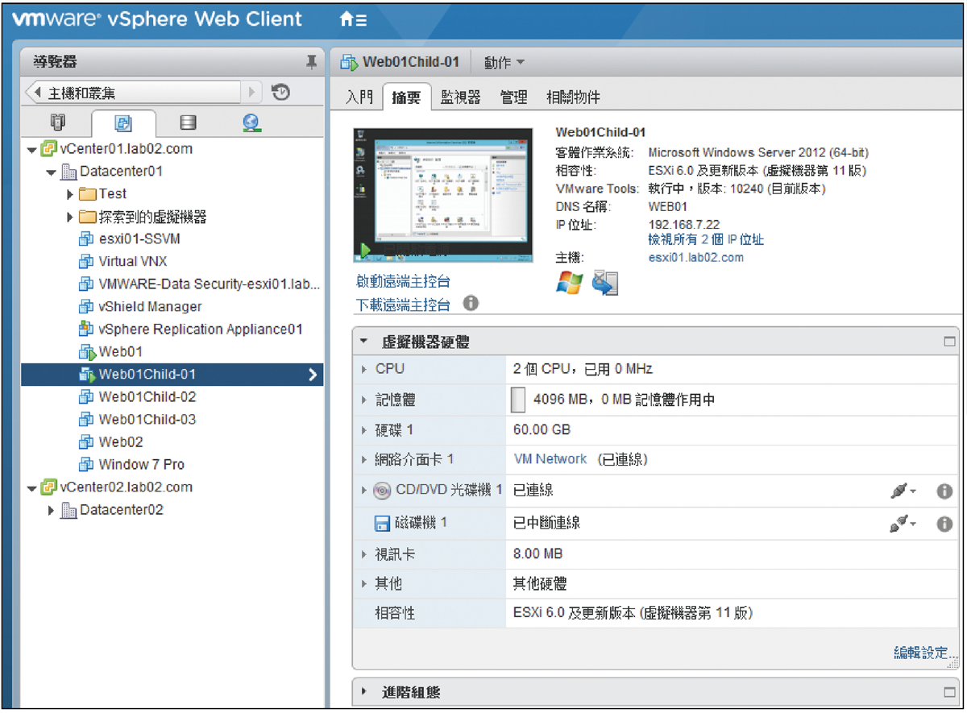Open the 動作 actions dropdown
Screen dimensions: 967x713
coord(504,62)
